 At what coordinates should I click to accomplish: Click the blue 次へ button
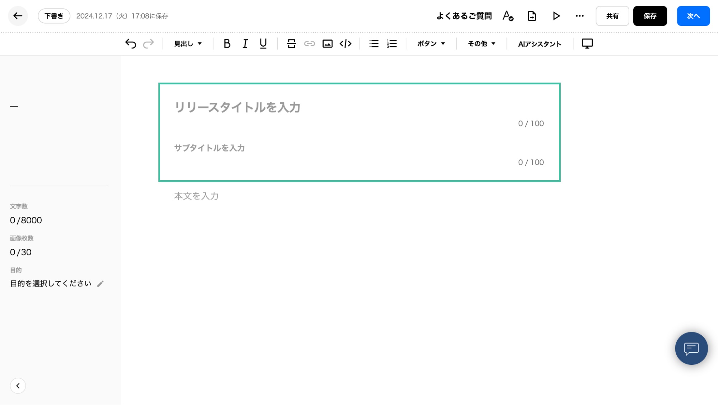(693, 16)
